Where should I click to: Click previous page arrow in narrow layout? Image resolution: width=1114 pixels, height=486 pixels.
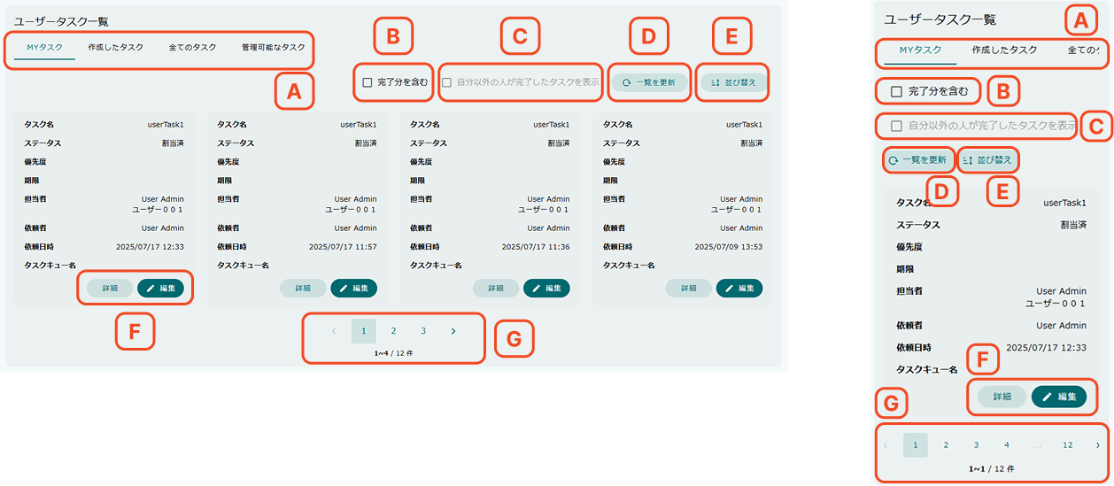coord(885,445)
